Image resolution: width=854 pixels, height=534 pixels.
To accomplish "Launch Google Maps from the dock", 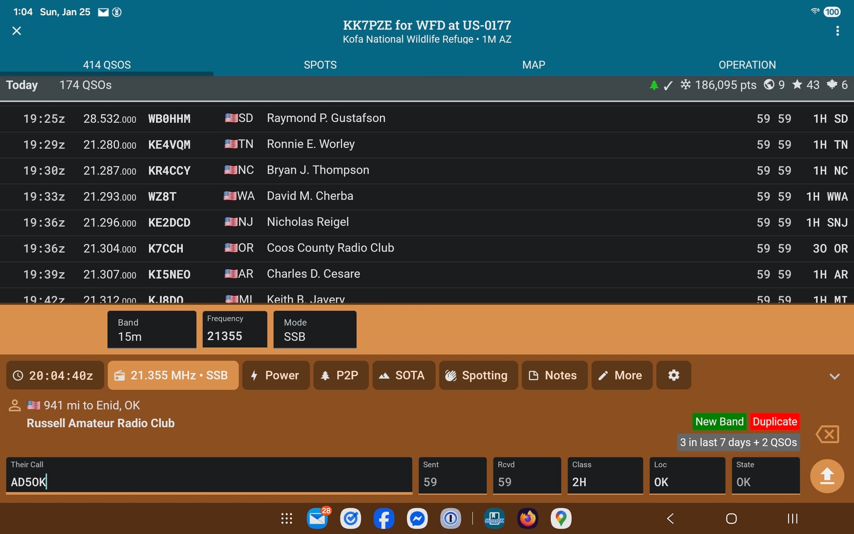I will coord(561,518).
